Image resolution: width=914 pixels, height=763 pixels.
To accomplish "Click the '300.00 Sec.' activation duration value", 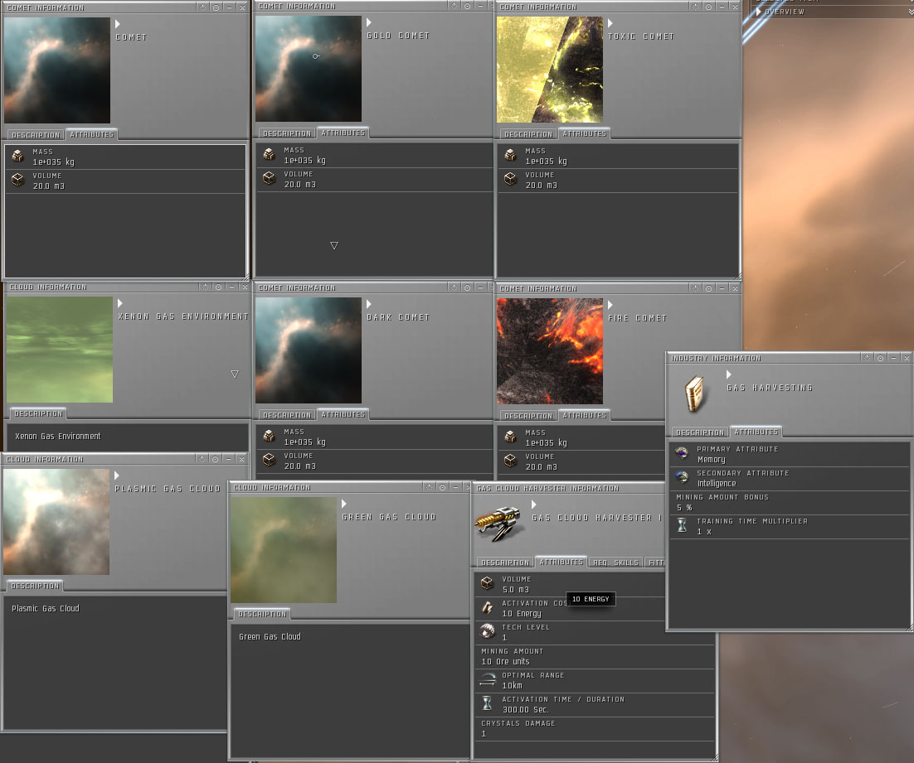I will pyautogui.click(x=525, y=709).
